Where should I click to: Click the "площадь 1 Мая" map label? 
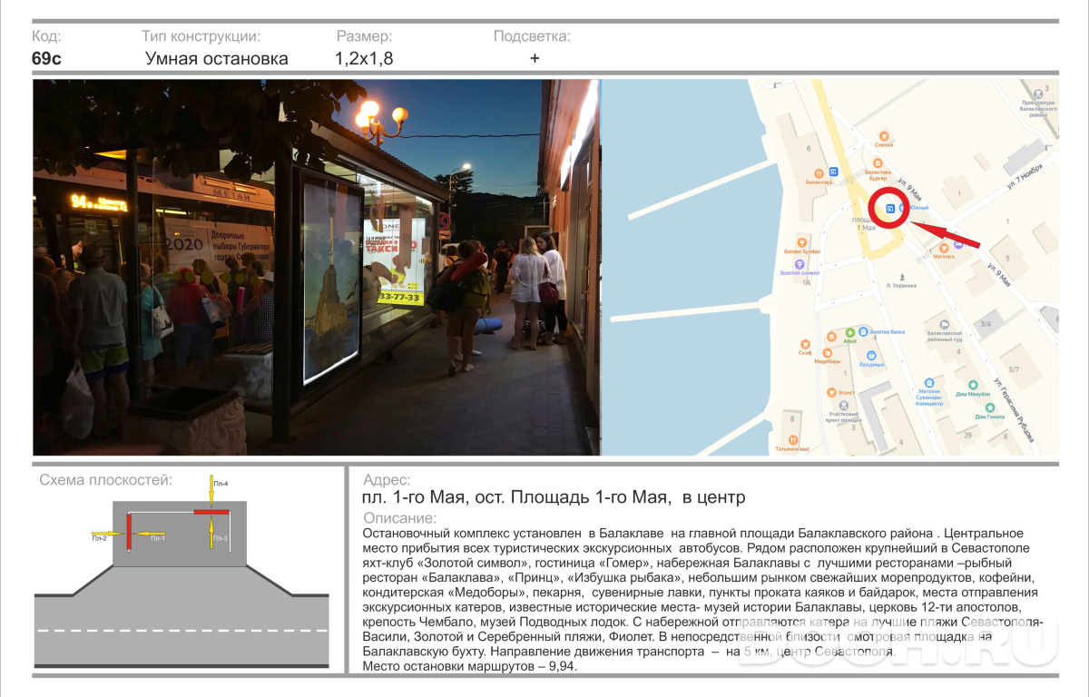coord(865,223)
